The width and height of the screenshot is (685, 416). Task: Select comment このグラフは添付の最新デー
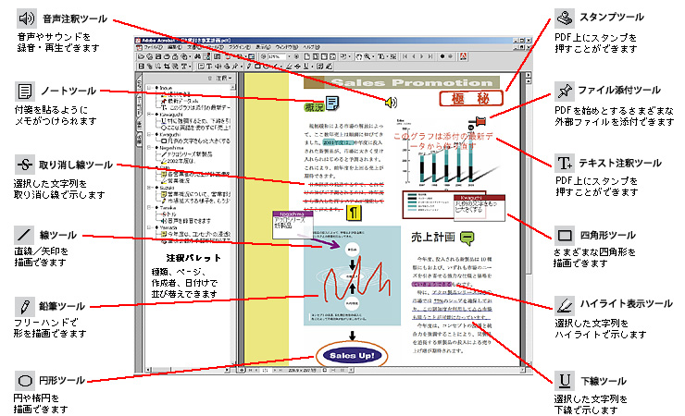click(x=195, y=108)
